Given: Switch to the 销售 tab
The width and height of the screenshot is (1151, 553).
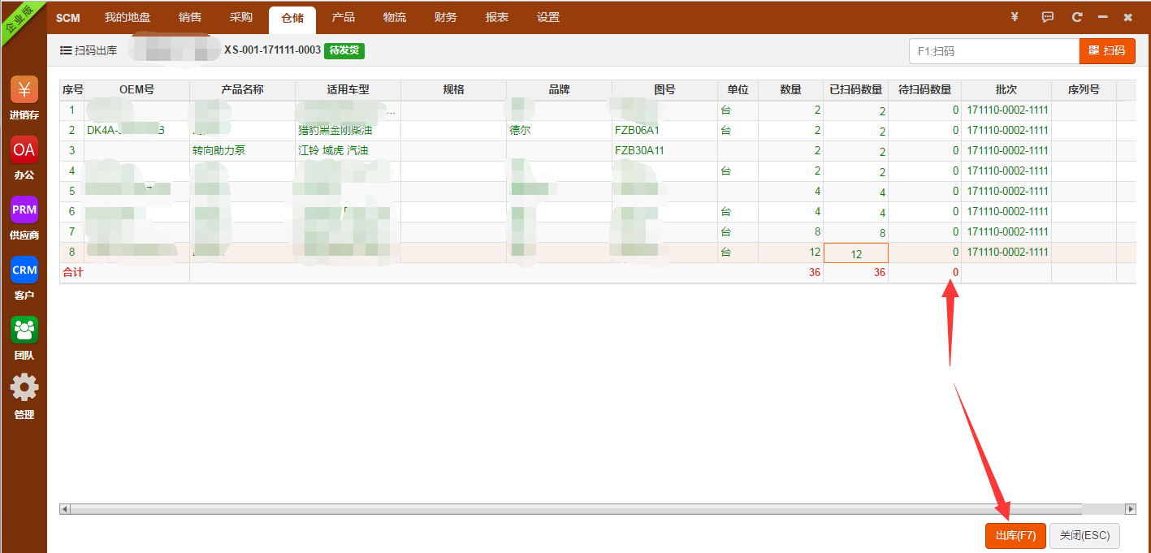Looking at the screenshot, I should pos(190,17).
